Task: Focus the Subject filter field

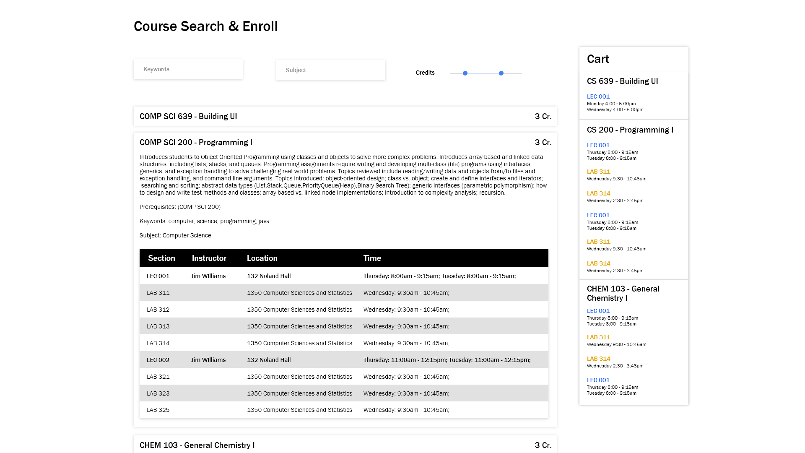Action: 330,70
